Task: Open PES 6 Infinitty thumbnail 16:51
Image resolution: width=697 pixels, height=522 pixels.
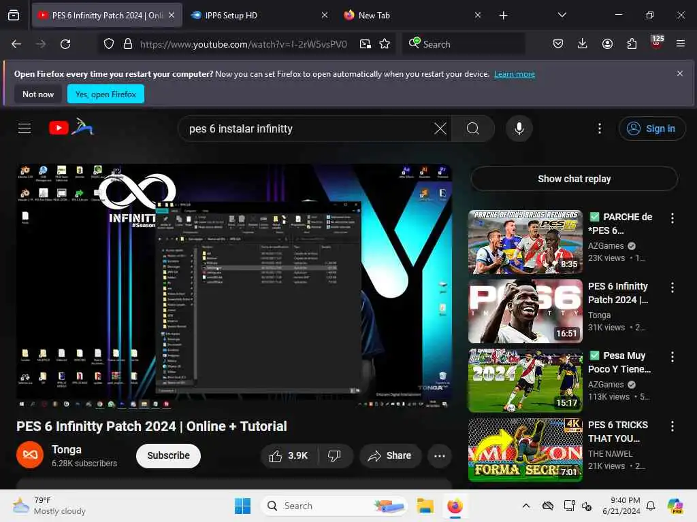Action: click(525, 311)
